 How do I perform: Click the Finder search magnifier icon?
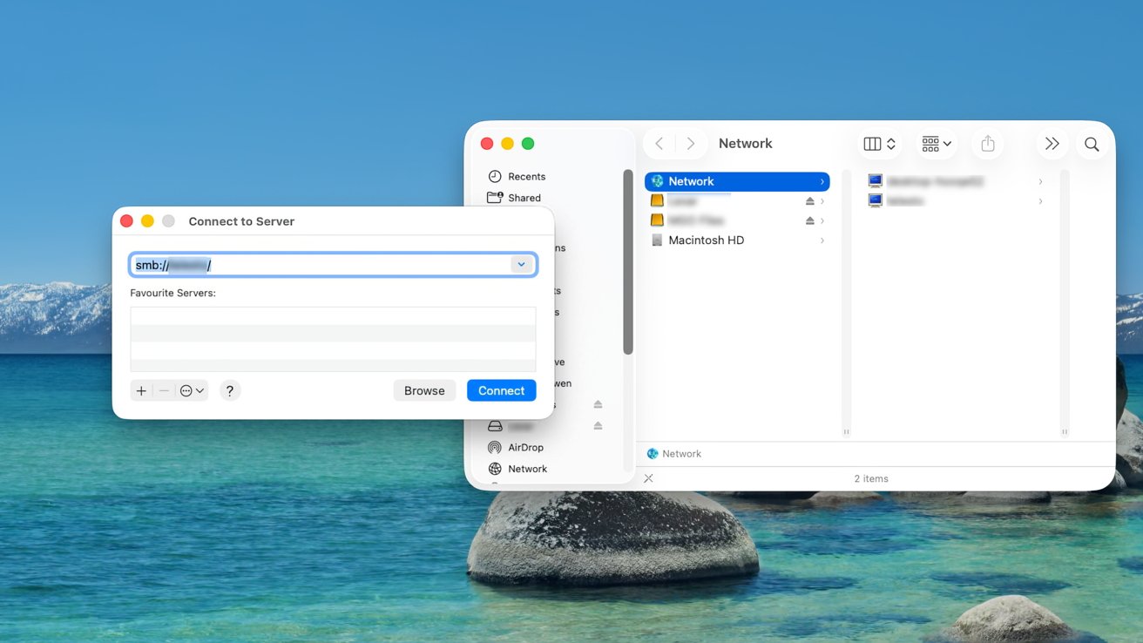tap(1092, 145)
